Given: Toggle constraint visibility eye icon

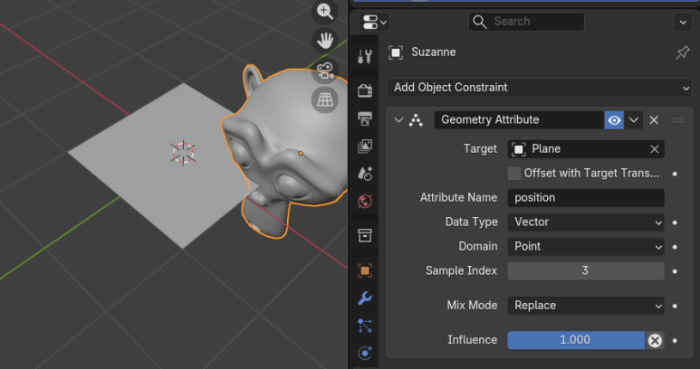Looking at the screenshot, I should (614, 120).
